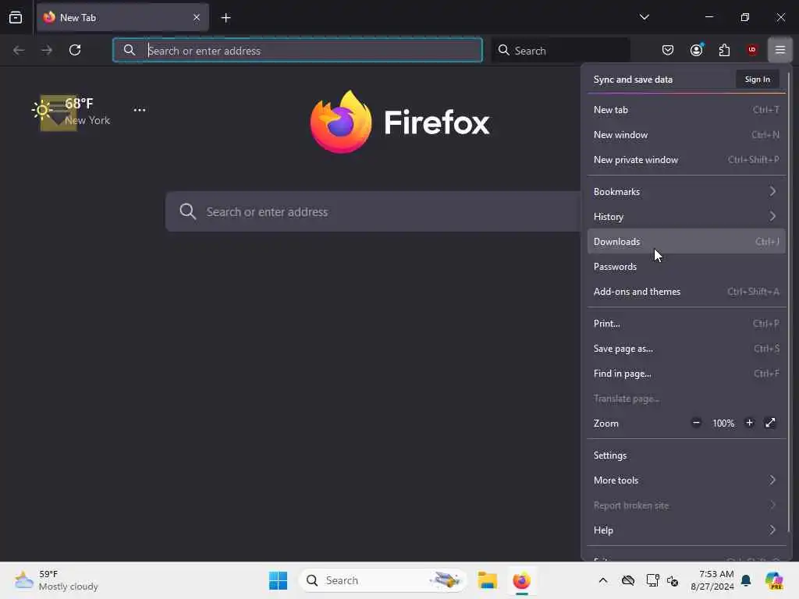The width and height of the screenshot is (799, 599).
Task: Click the Firefox taskbar icon
Action: tap(521, 580)
